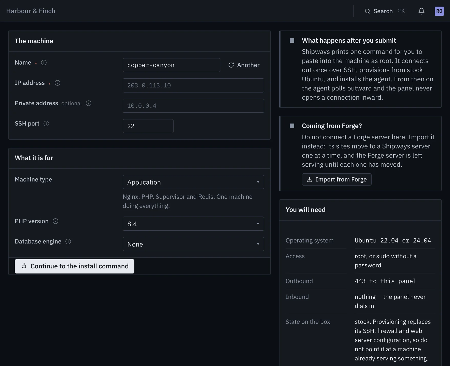This screenshot has width=450, height=366.
Task: Continue to the install command
Action: [x=75, y=266]
